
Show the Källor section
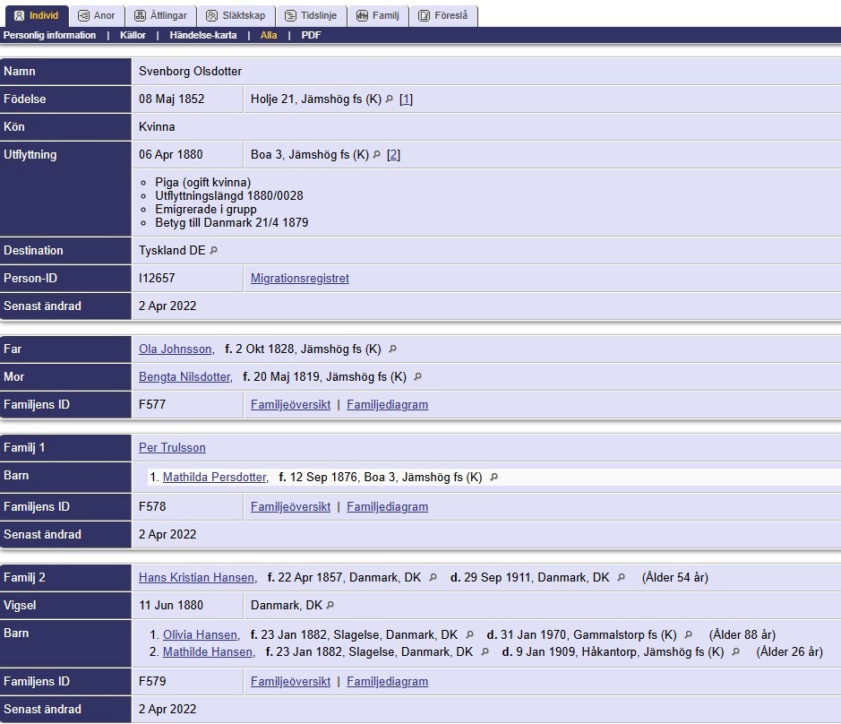[133, 35]
